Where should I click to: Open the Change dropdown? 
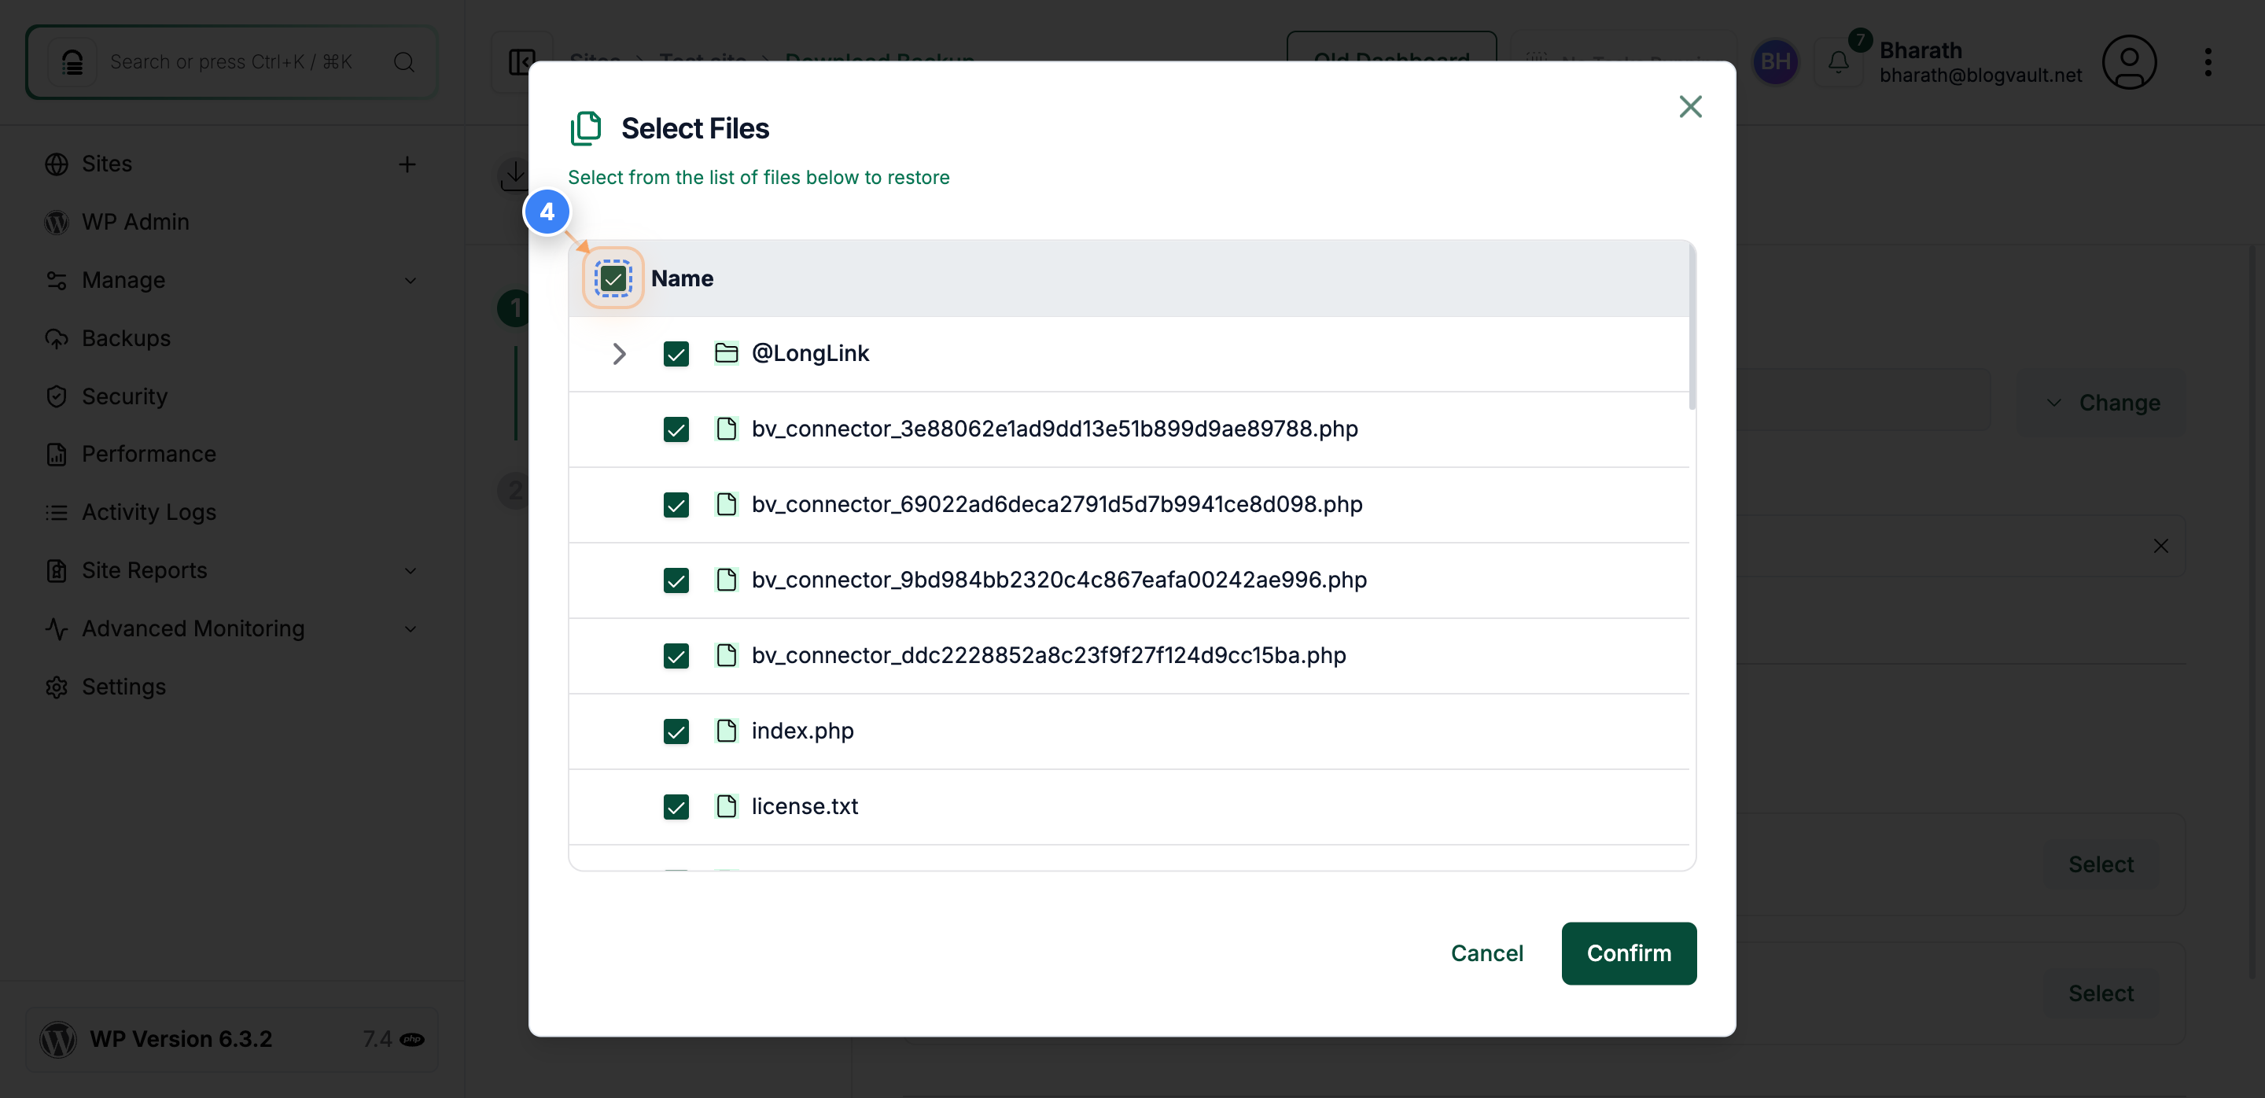(x=2100, y=402)
